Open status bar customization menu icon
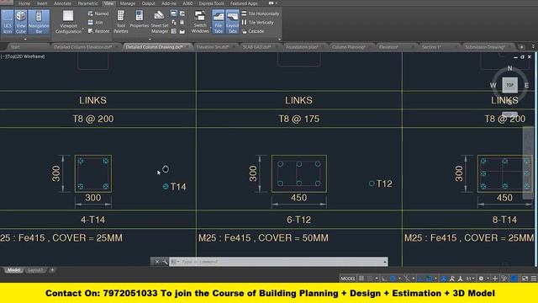Image resolution: width=538 pixels, height=303 pixels. pyautogui.click(x=534, y=279)
